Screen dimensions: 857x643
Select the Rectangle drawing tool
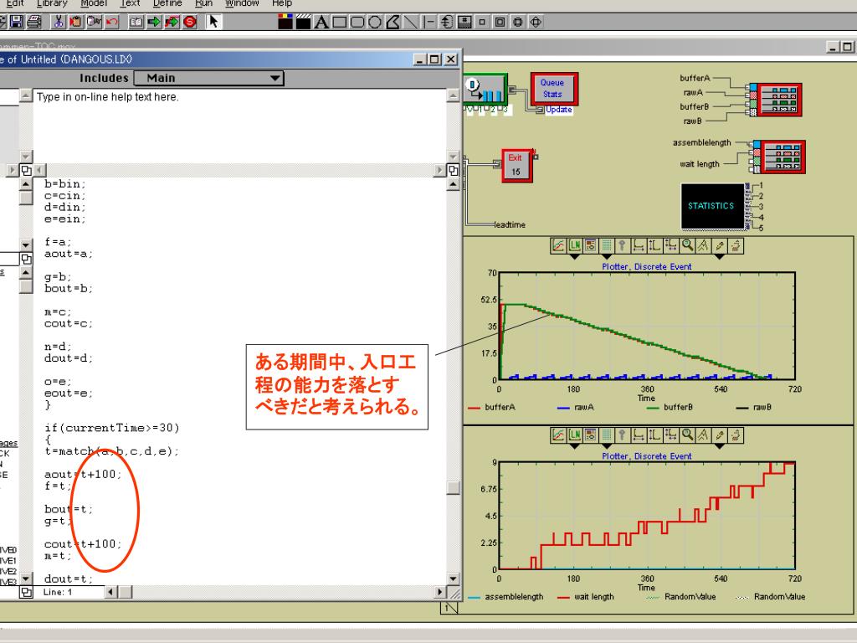(340, 23)
